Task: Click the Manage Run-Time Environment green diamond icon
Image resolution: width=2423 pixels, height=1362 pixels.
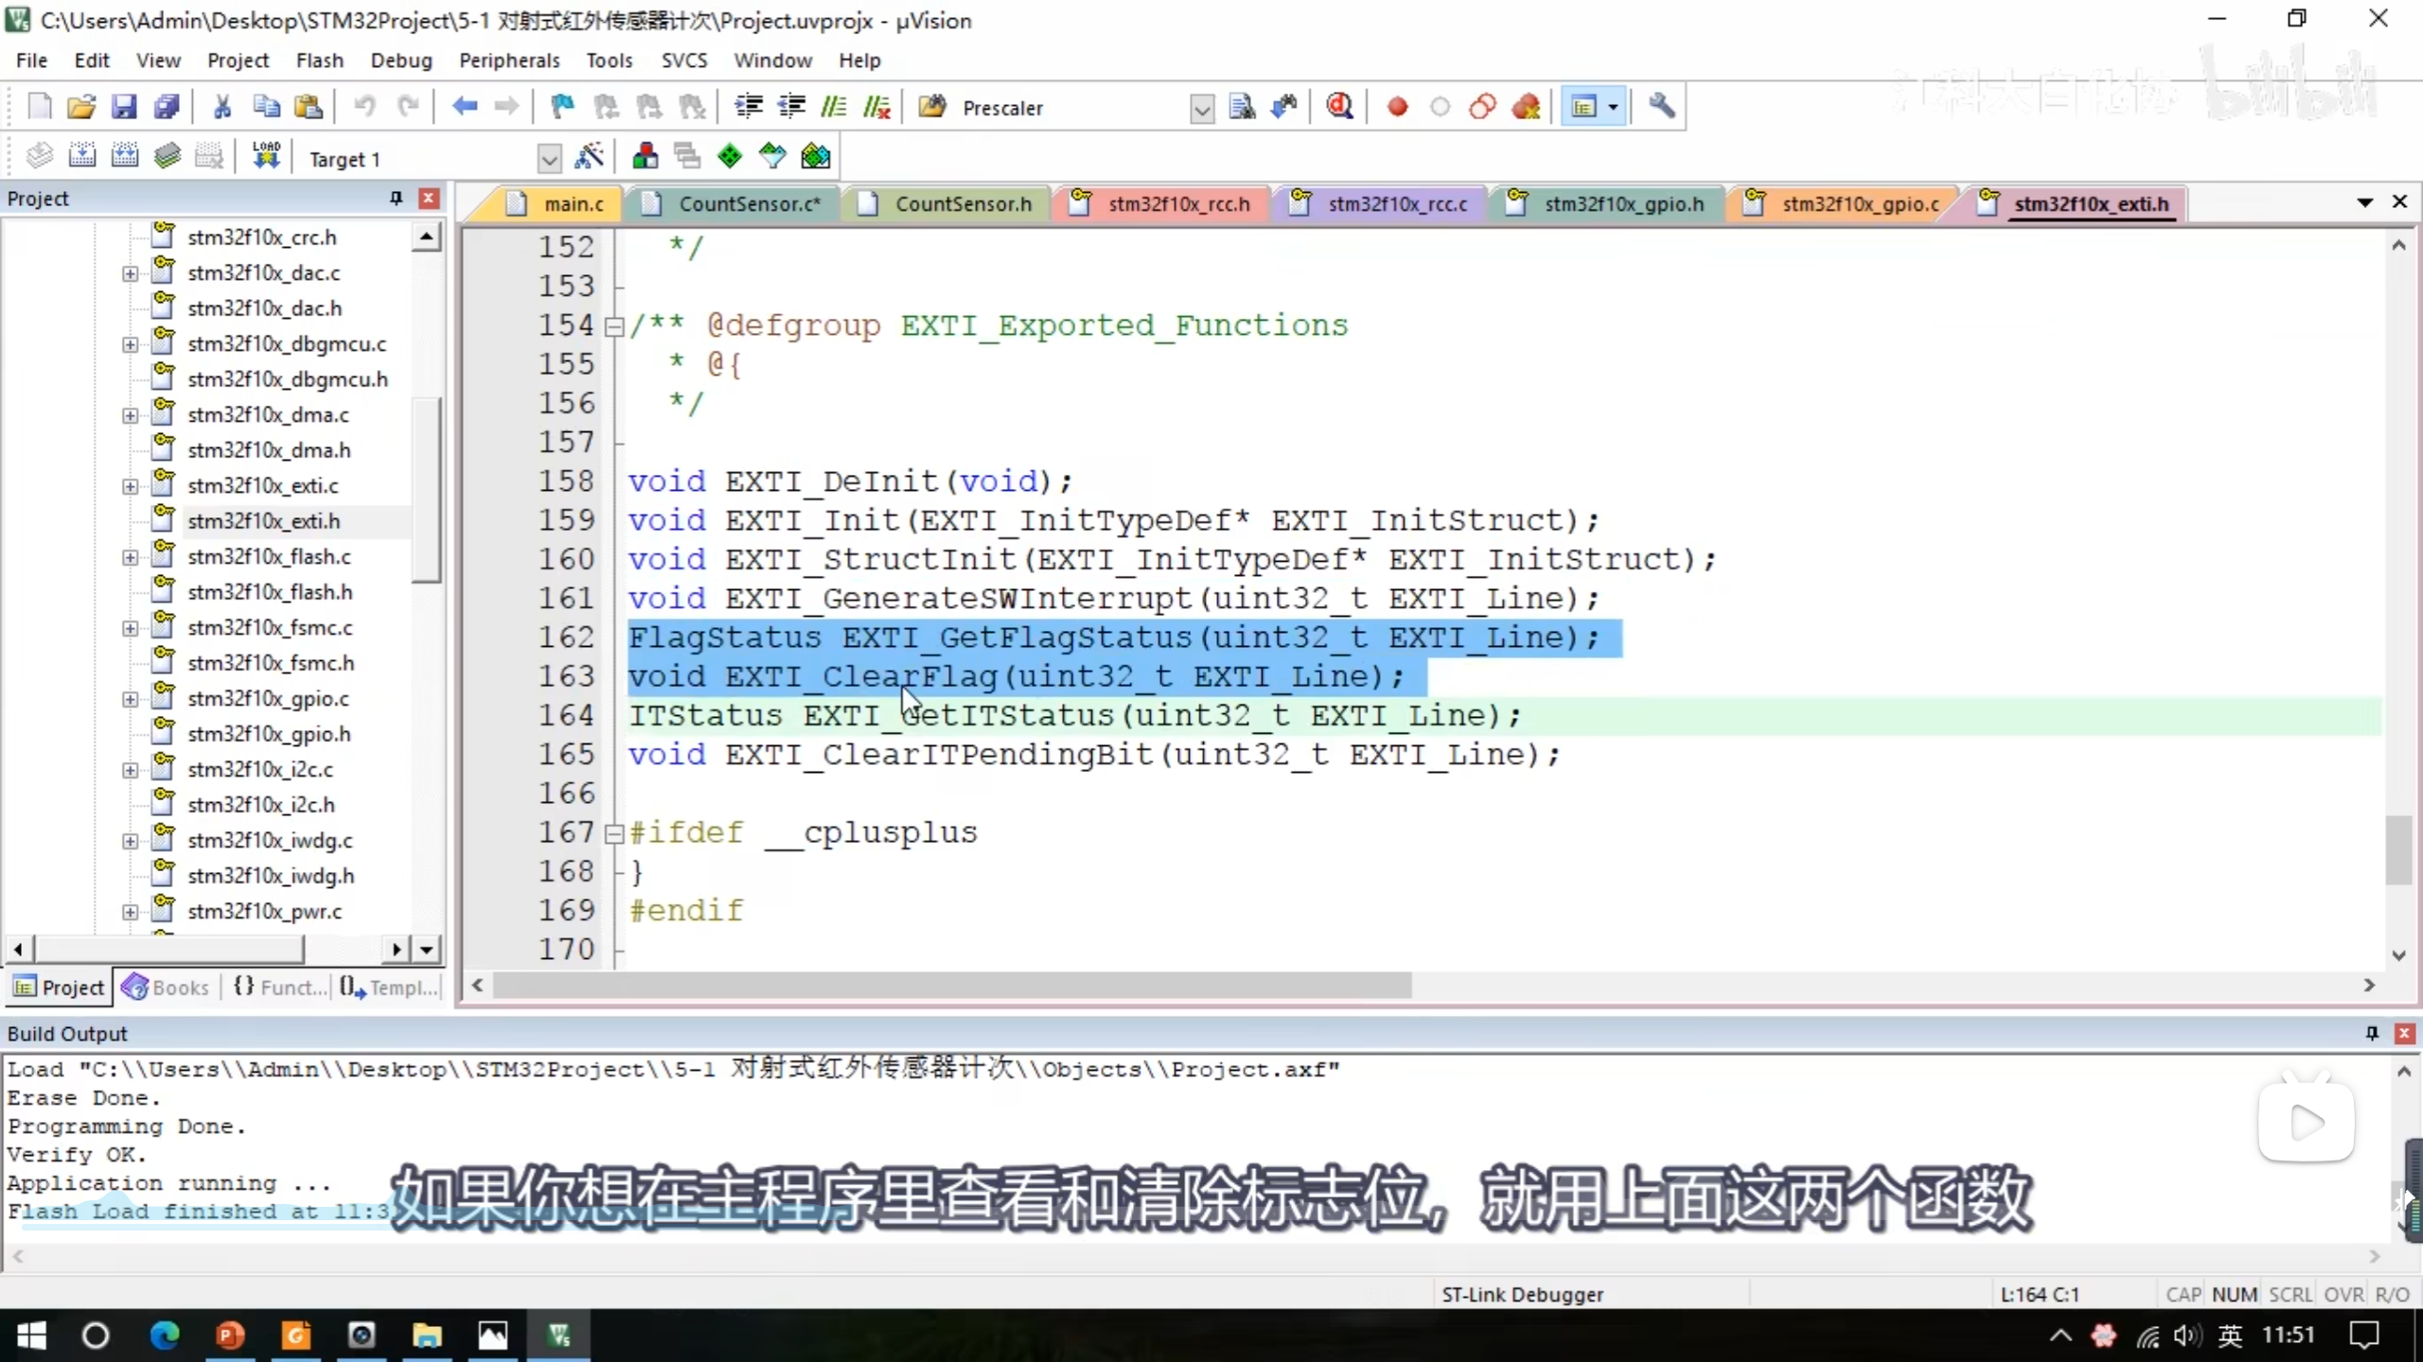Action: coord(729,157)
